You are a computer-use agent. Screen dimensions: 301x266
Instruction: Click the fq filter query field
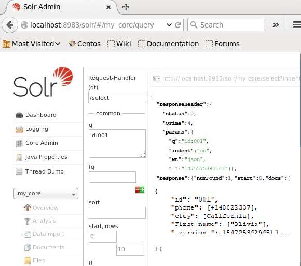[x=112, y=177]
